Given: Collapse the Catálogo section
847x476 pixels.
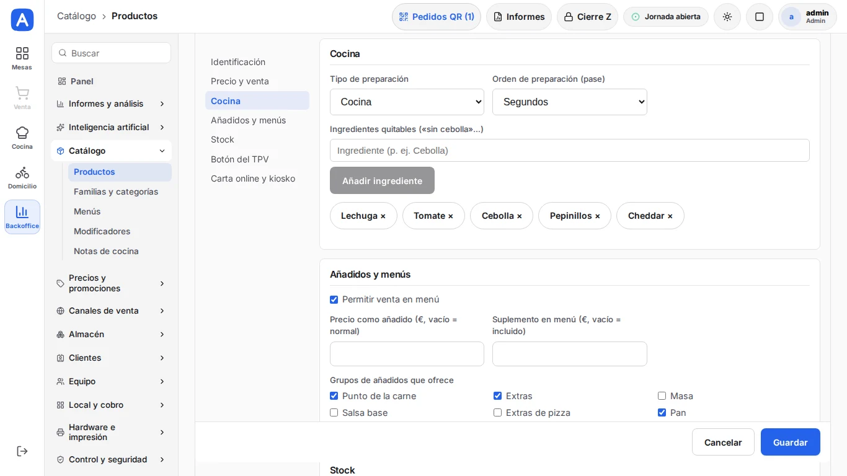Looking at the screenshot, I should tap(111, 151).
